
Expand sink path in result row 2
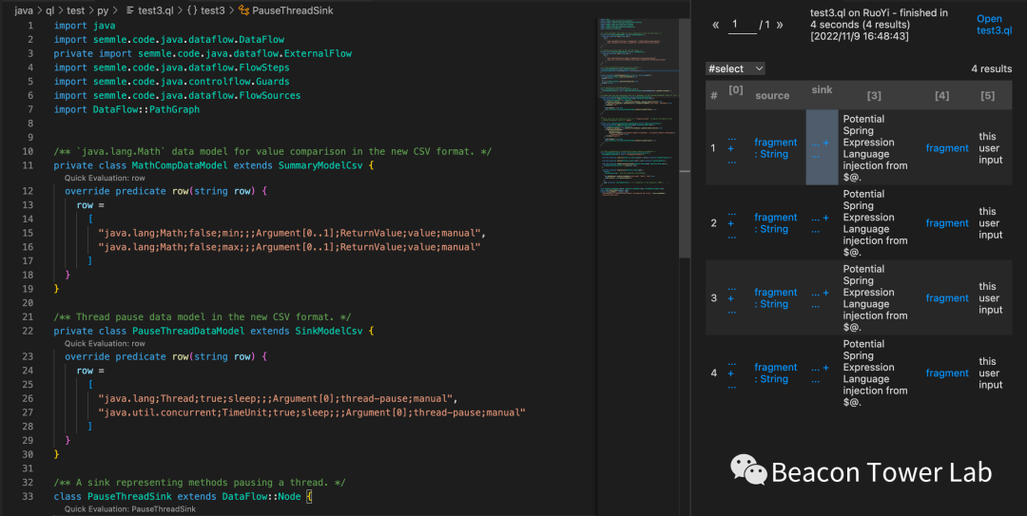[x=821, y=223]
